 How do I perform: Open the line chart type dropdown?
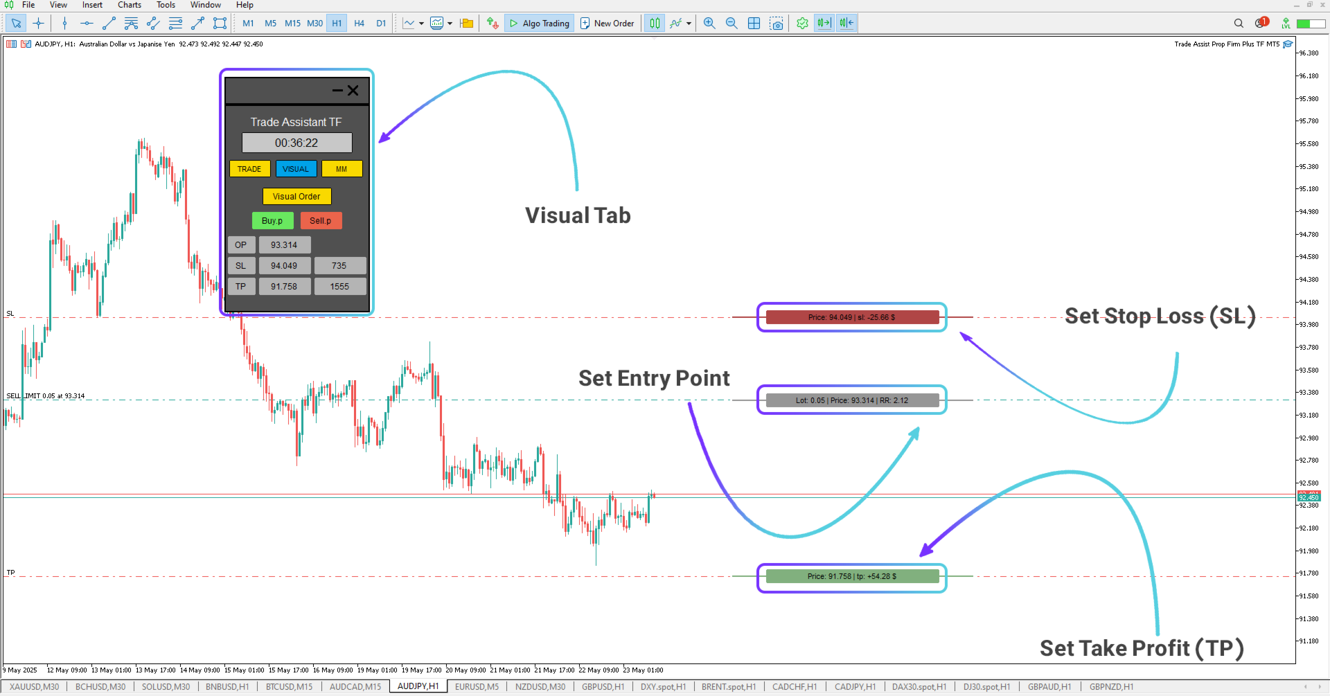tap(420, 23)
